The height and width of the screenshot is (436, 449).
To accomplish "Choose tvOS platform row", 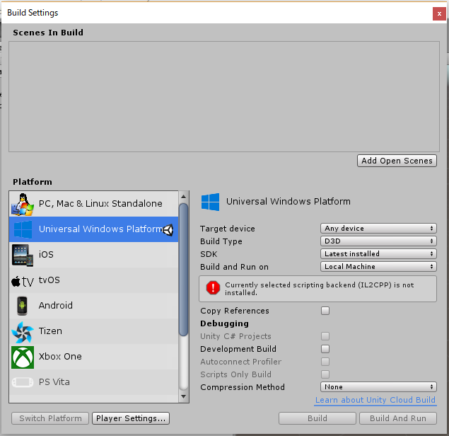I will click(x=93, y=280).
